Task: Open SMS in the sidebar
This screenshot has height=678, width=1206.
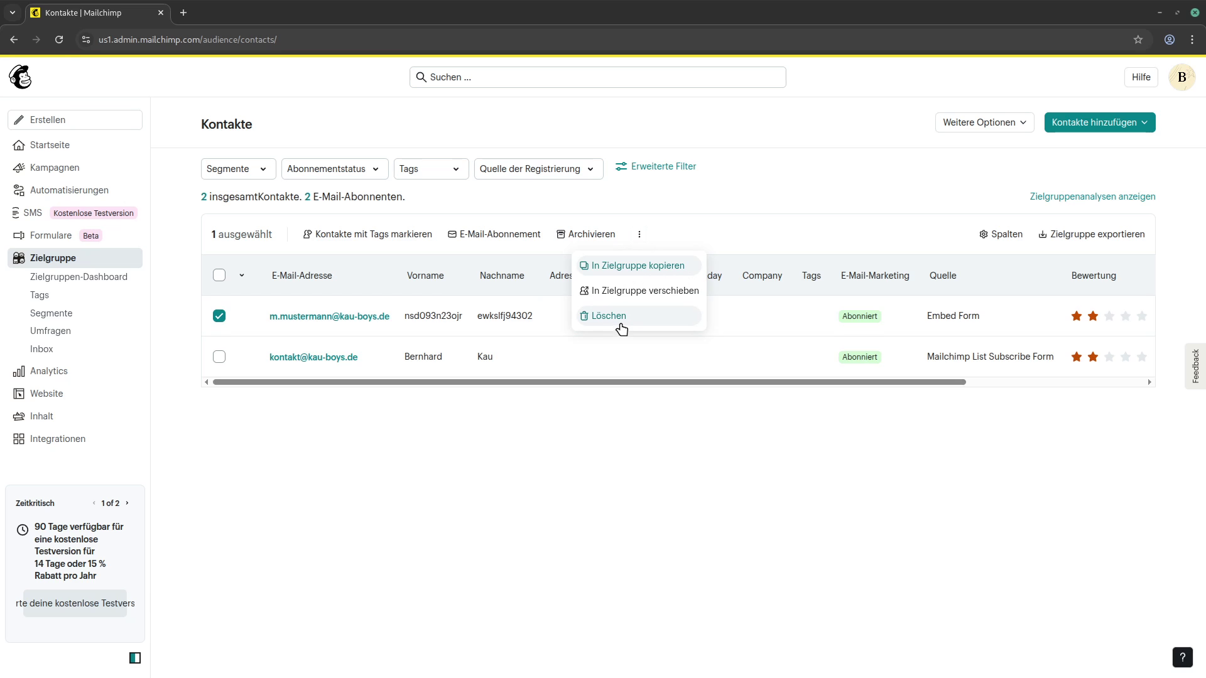Action: (33, 213)
